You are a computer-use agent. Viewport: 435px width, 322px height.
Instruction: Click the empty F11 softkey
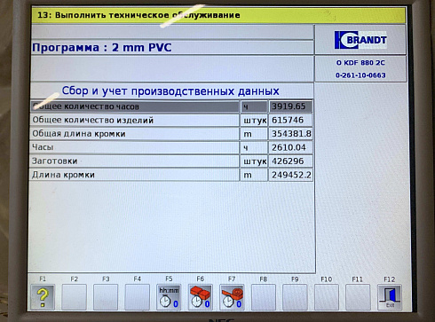[358, 297]
